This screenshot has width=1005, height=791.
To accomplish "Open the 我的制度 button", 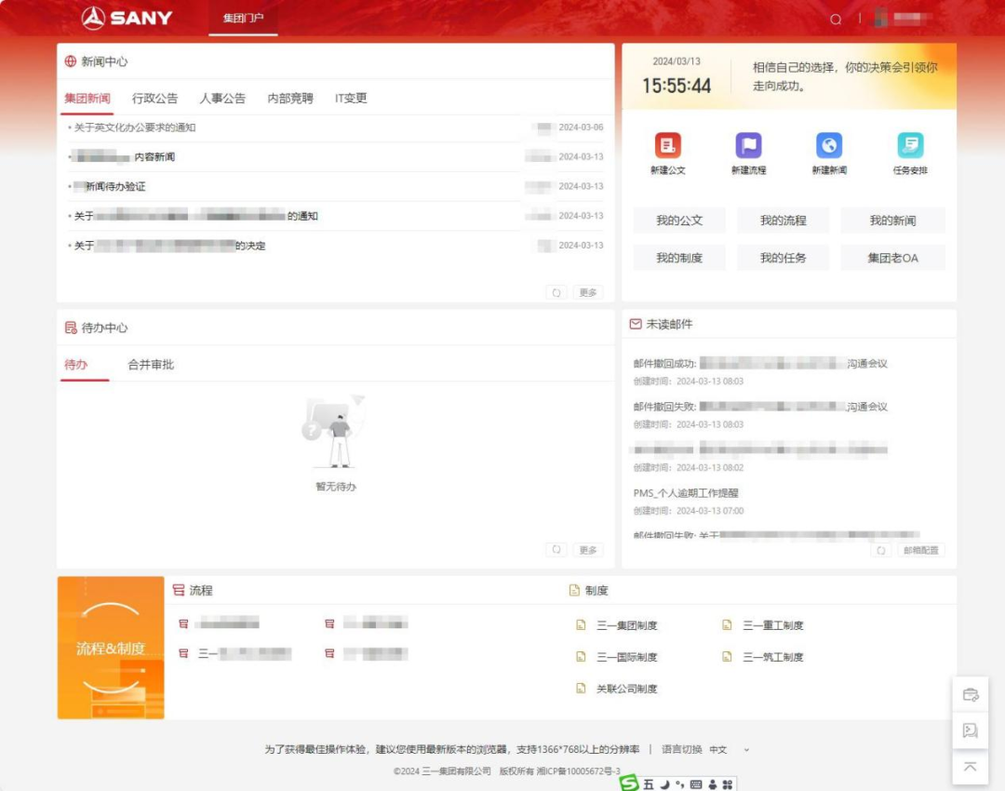I will [x=679, y=258].
